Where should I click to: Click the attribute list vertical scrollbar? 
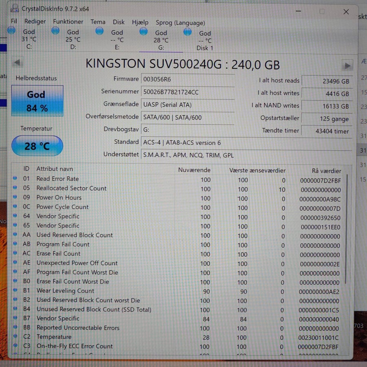coord(346,229)
